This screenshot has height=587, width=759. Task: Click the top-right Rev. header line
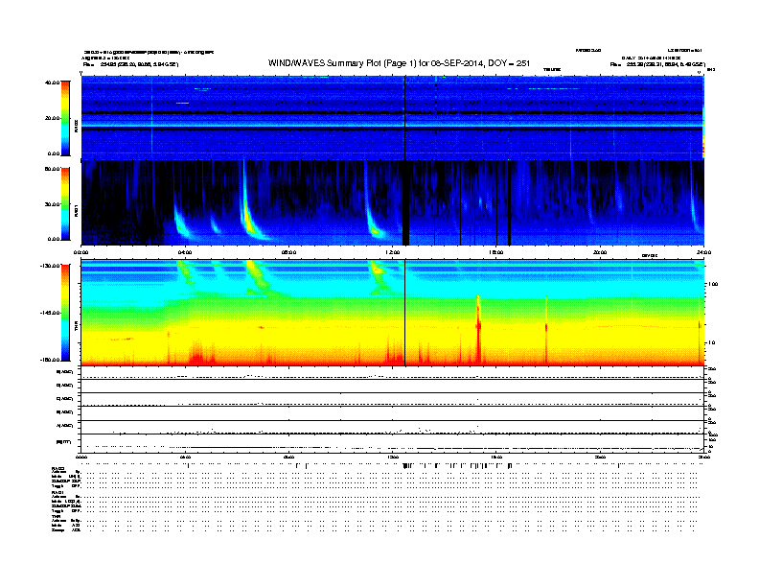point(657,64)
